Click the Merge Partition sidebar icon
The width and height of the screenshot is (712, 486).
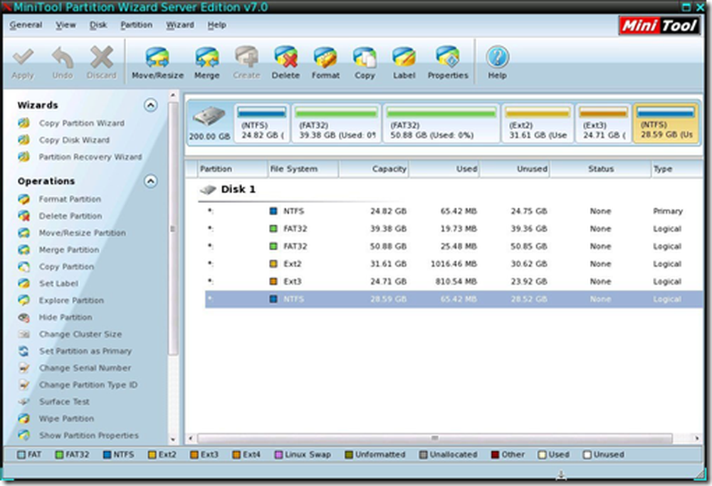click(x=24, y=249)
